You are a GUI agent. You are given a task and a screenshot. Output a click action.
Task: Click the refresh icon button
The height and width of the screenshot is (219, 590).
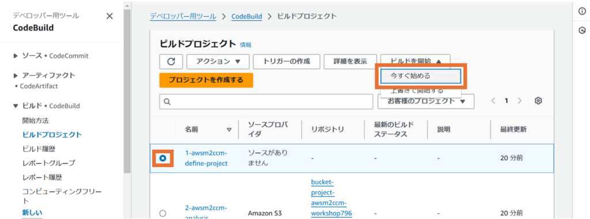[171, 62]
